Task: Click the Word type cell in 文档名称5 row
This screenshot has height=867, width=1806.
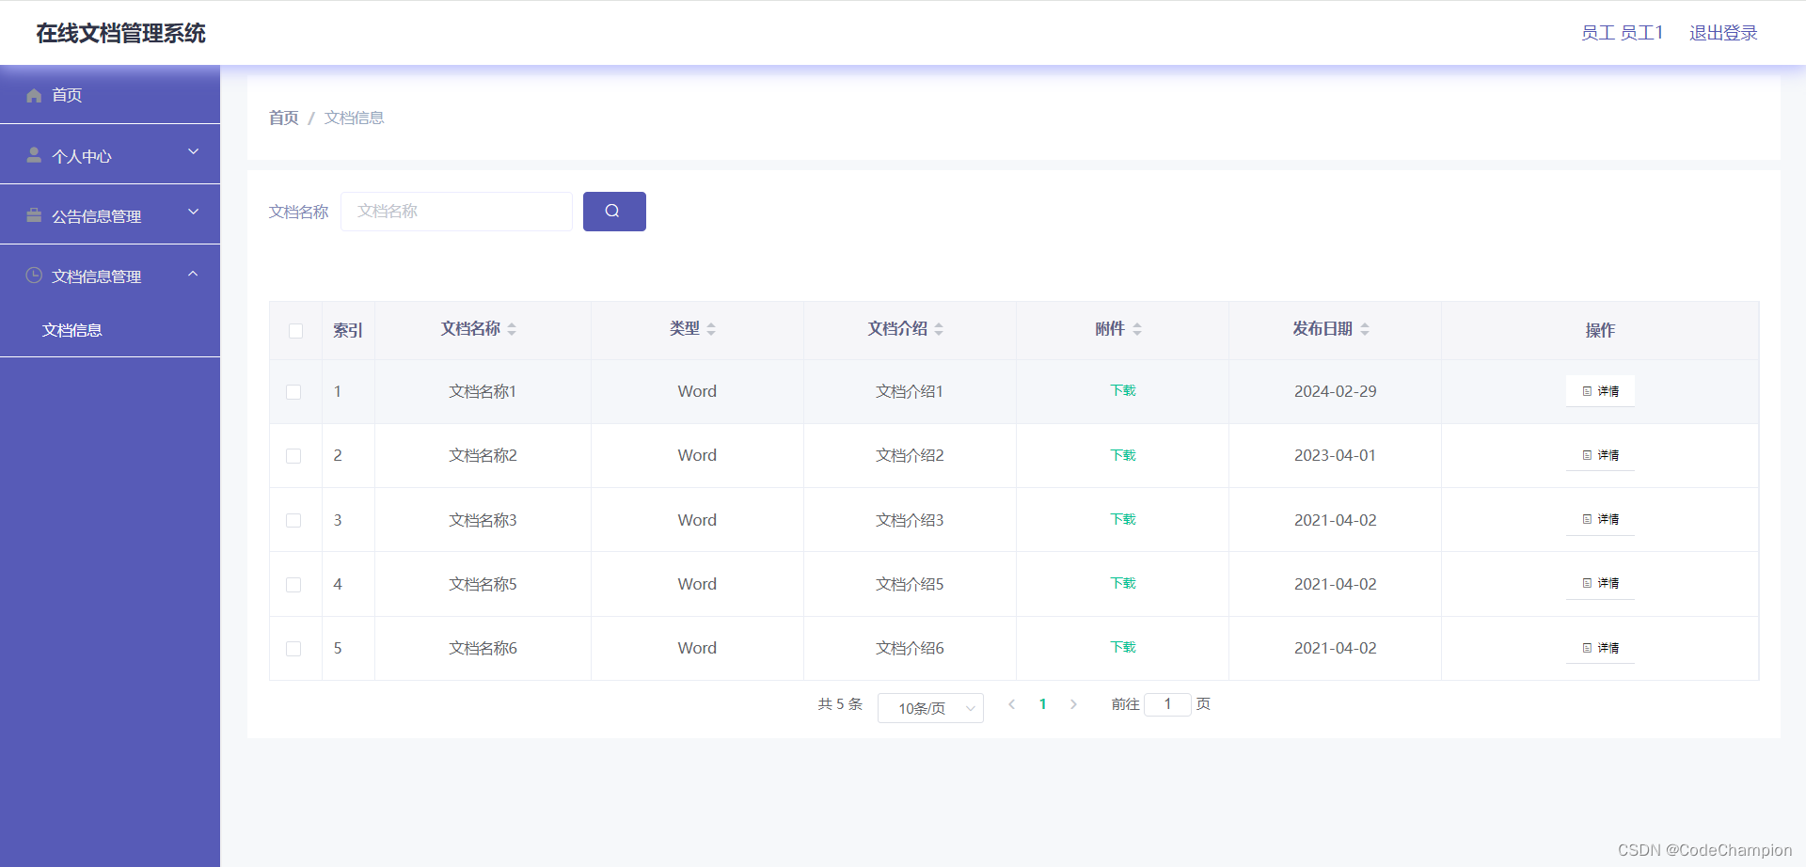Action: tap(697, 584)
